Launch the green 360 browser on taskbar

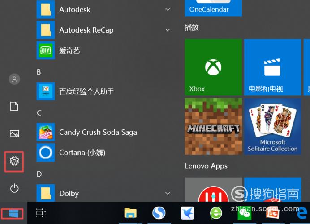(x=215, y=213)
